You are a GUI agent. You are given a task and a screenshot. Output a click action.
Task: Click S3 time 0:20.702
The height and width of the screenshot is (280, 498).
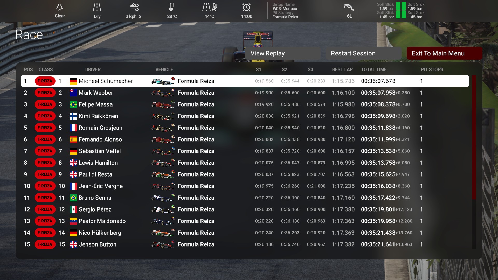tap(316, 174)
